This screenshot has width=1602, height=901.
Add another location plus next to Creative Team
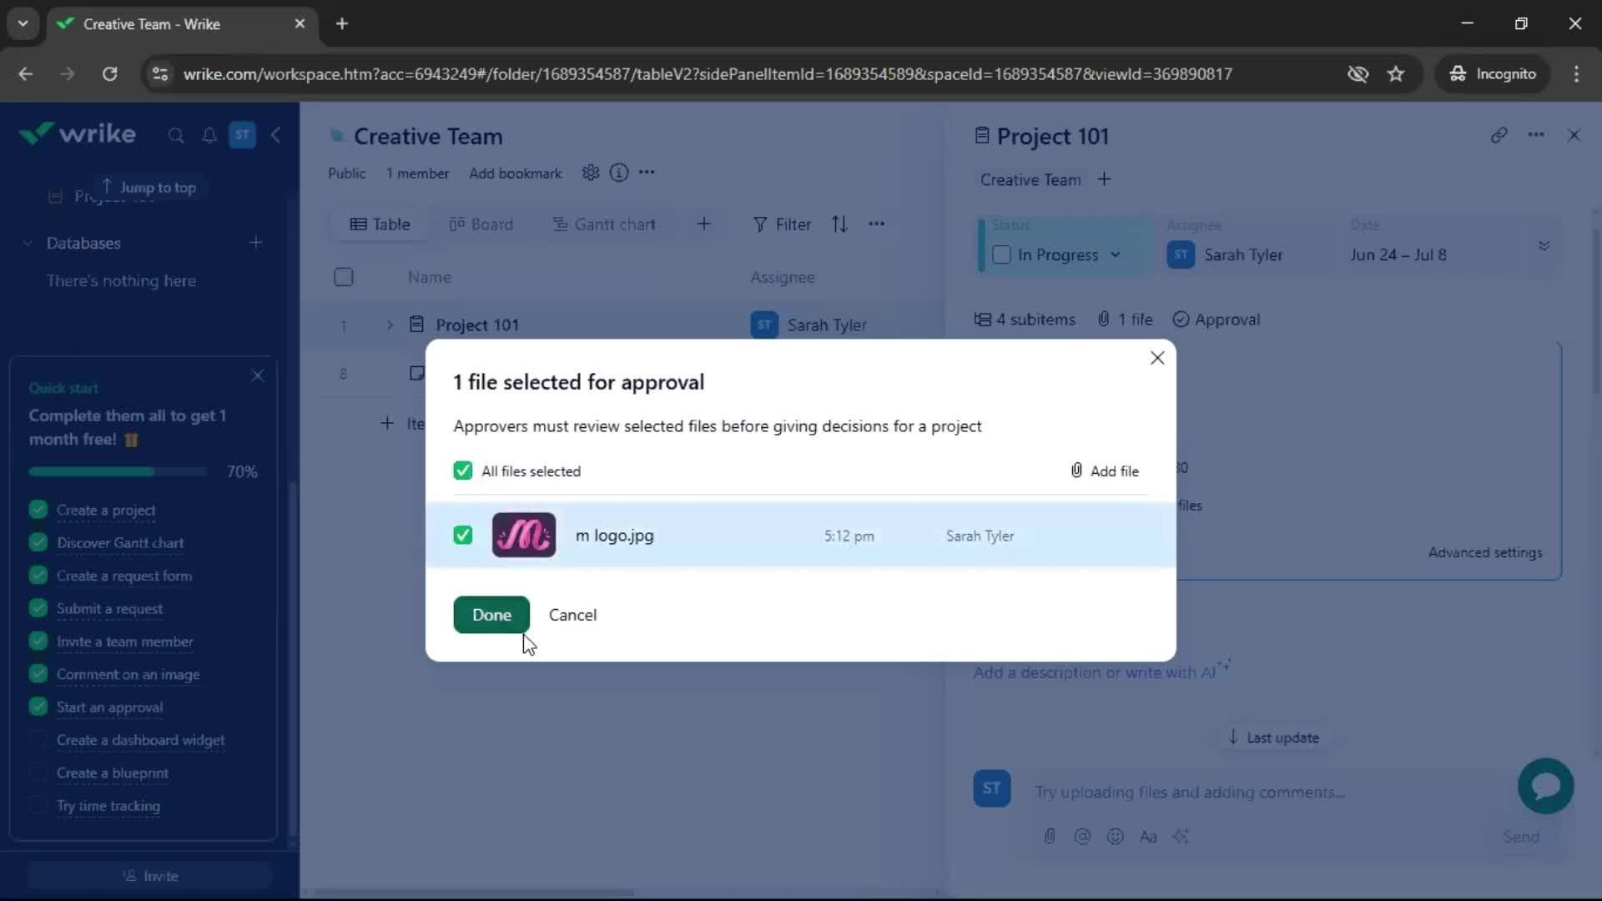tap(1104, 179)
